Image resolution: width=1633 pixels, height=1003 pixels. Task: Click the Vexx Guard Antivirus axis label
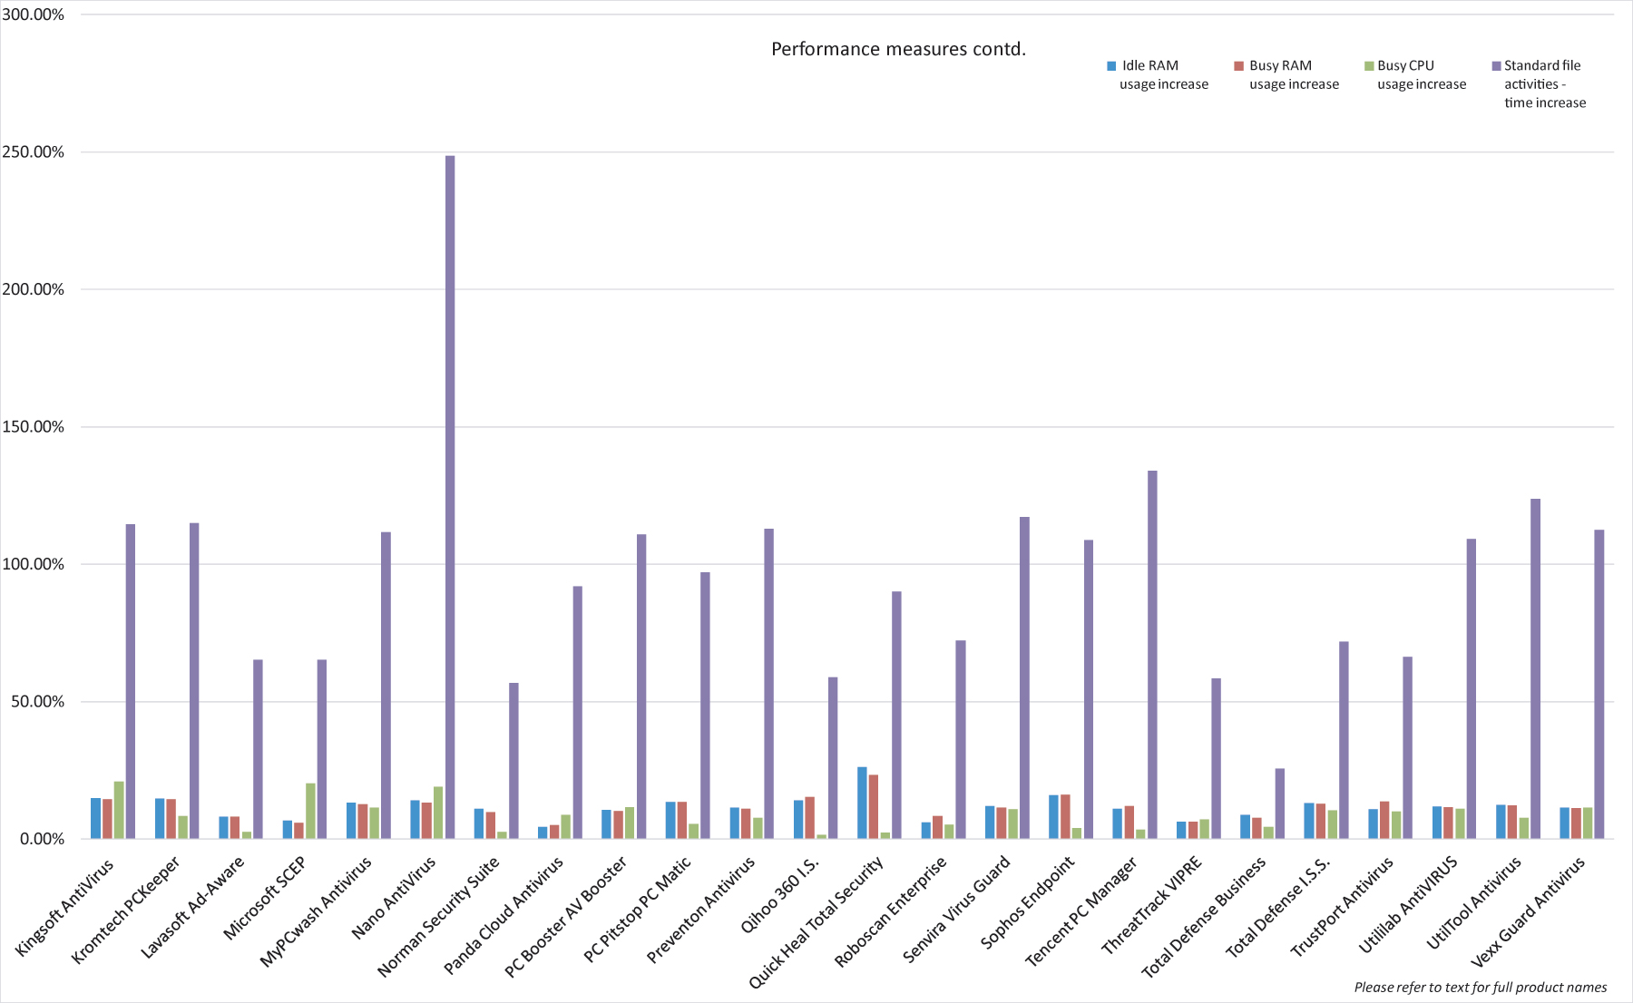(1527, 912)
